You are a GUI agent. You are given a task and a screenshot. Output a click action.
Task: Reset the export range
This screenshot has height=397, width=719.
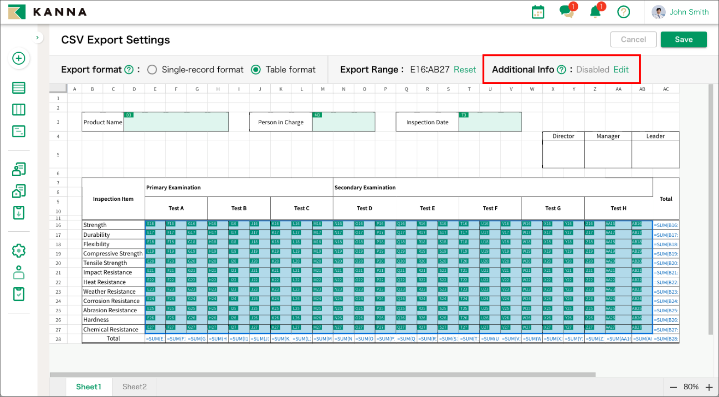(x=464, y=70)
